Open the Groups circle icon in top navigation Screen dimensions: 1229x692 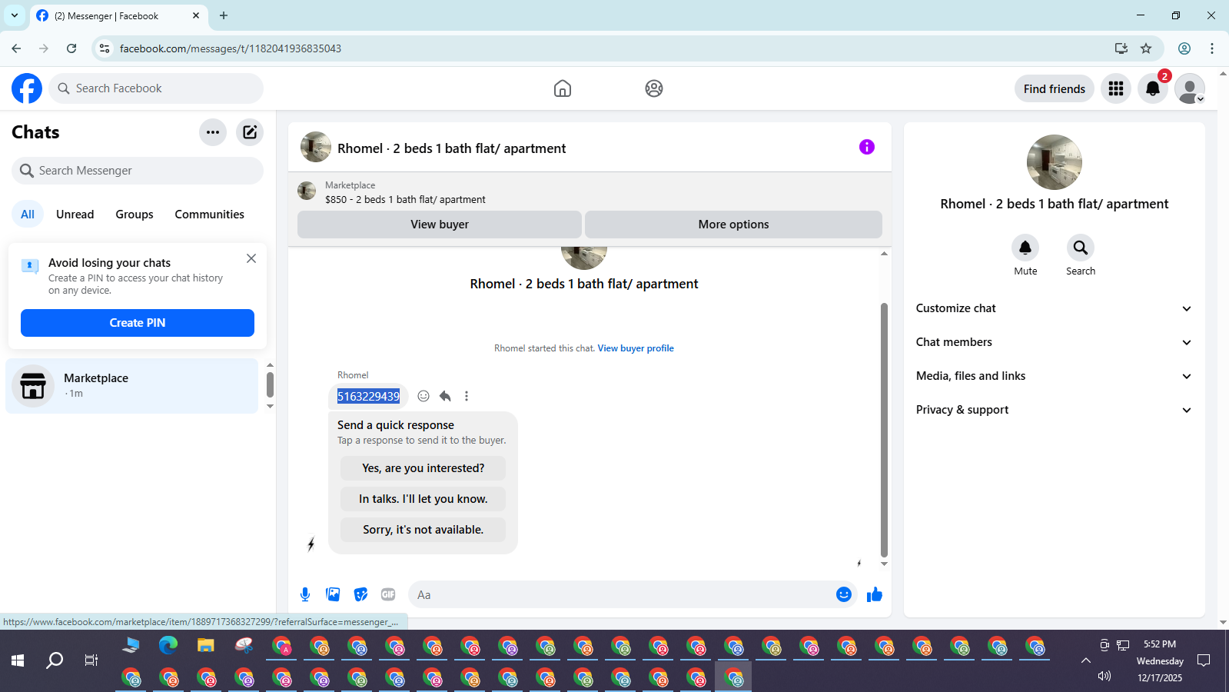coord(654,88)
